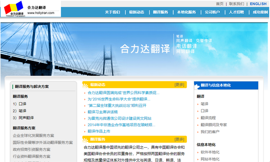Open 国际性会展等涉外活动翻译服务方案
Viewport: 270px width, 162px height.
(43, 143)
